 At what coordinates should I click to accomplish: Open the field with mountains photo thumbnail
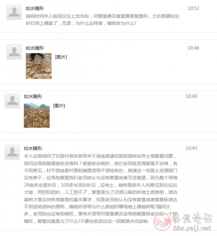point(37,115)
